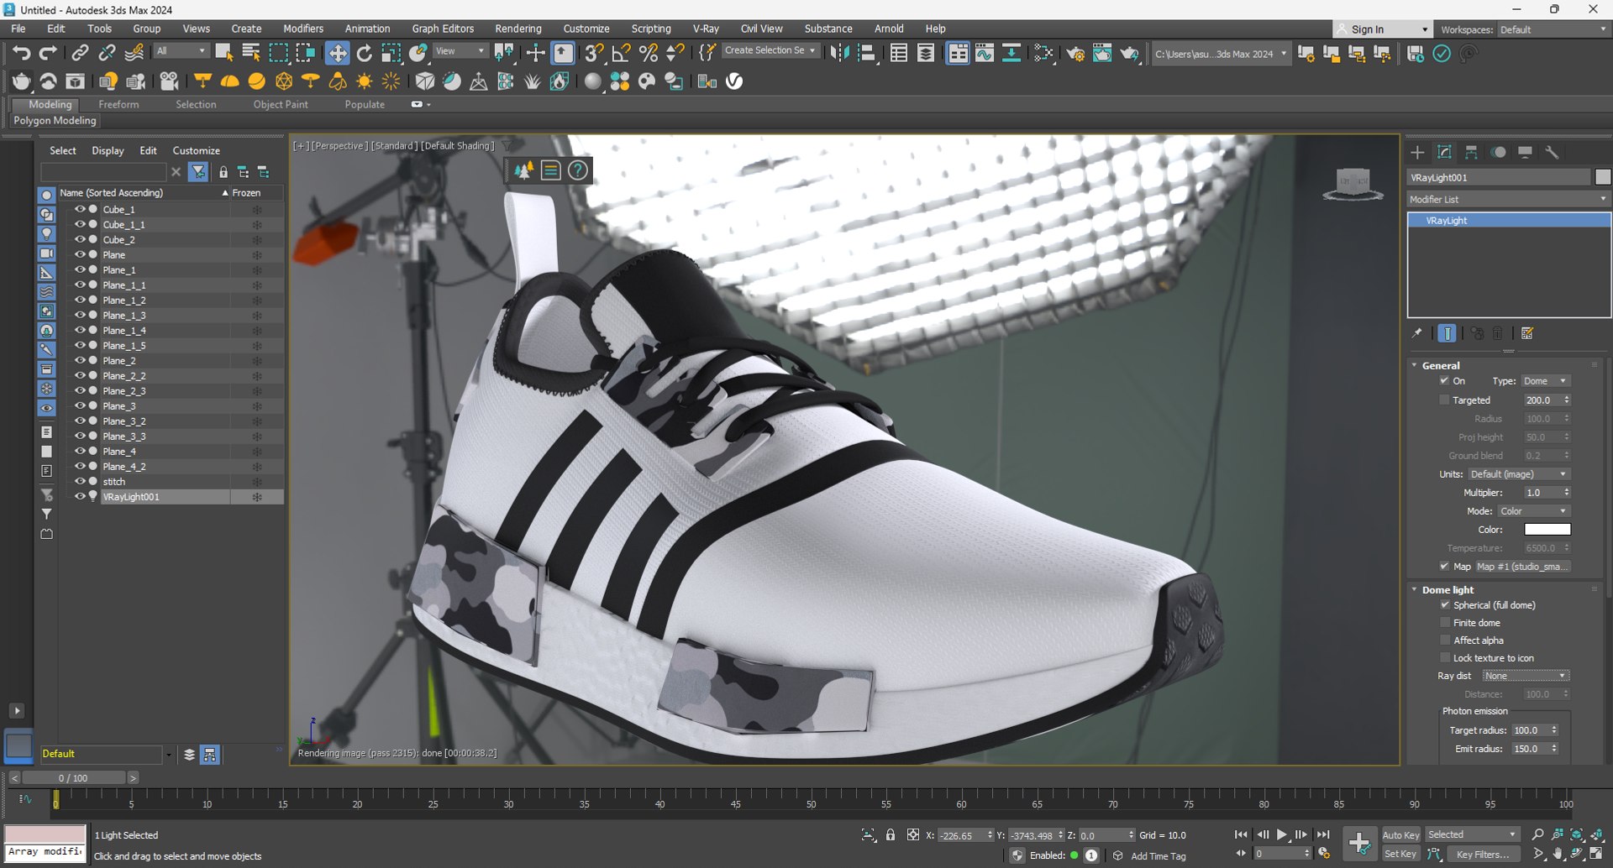Click the Auto Key button
This screenshot has width=1613, height=868.
tap(1400, 835)
